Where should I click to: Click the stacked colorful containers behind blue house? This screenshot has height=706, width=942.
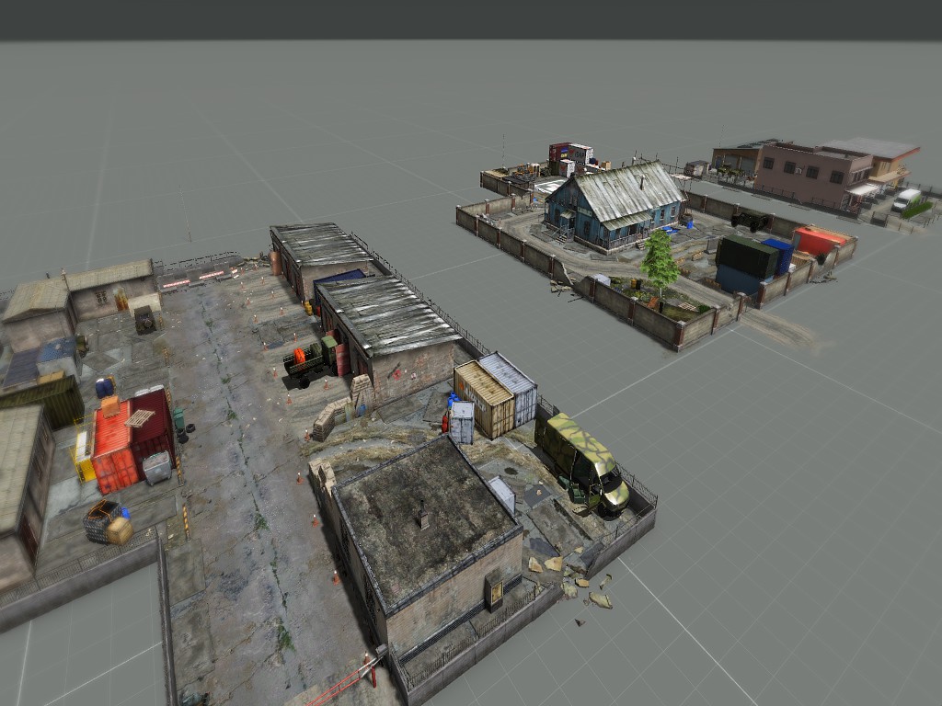pos(570,158)
